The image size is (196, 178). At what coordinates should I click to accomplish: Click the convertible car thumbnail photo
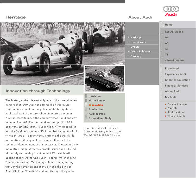click(104, 79)
